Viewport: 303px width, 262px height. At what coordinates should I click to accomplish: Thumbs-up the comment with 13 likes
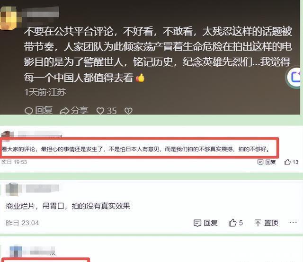tap(292, 162)
